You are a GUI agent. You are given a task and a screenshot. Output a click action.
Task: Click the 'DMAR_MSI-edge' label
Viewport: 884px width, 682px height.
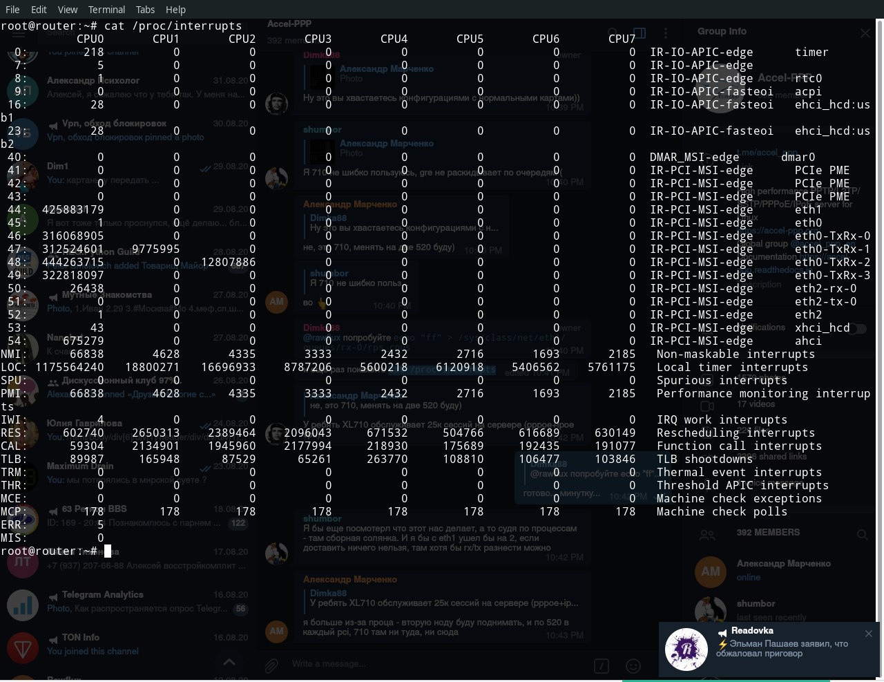(x=694, y=158)
